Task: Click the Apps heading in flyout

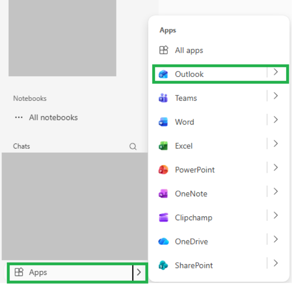Action: 168,30
